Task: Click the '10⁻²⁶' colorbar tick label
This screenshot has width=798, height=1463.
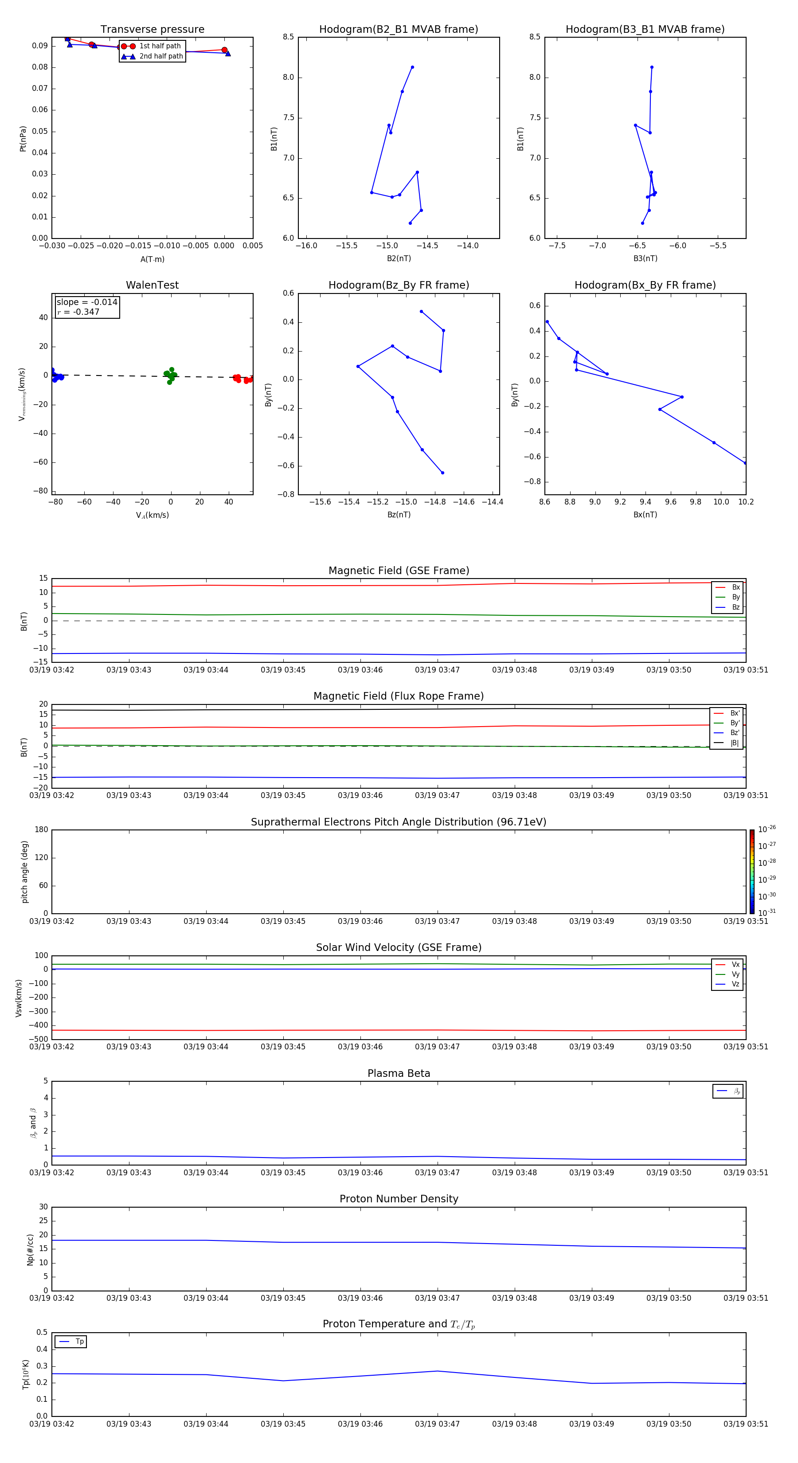Action: pos(767,829)
